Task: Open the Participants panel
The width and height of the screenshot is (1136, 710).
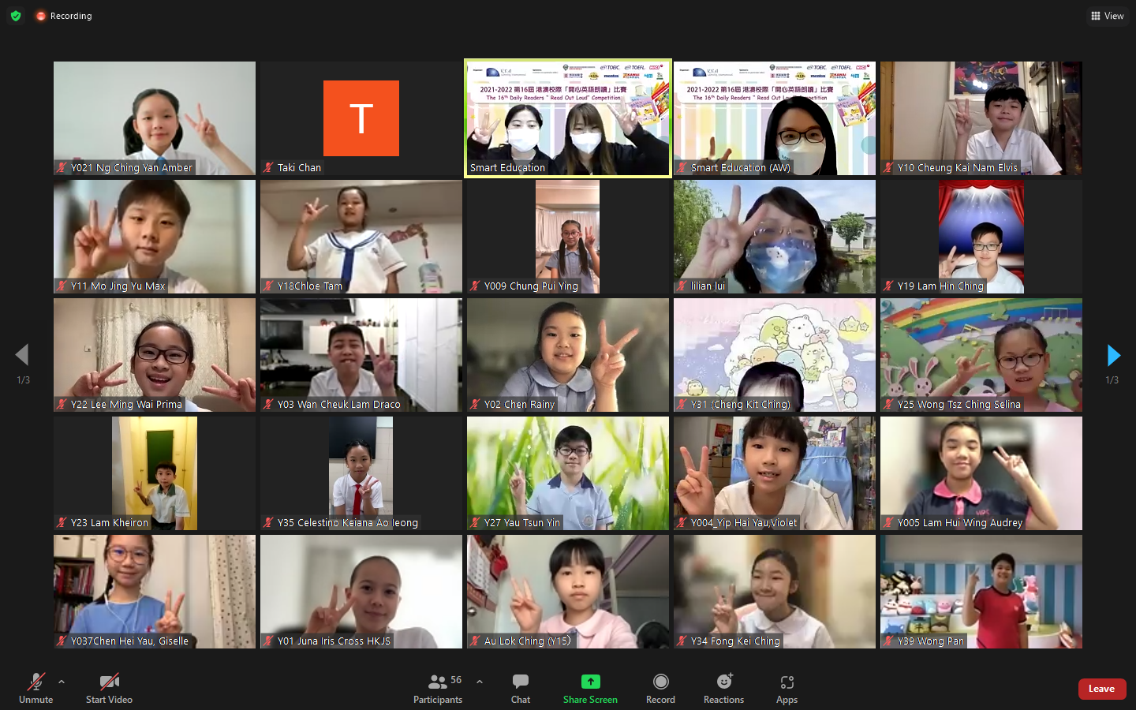Action: 438,688
